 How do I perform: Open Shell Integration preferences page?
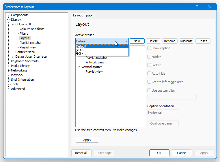pyautogui.click(x=23, y=80)
